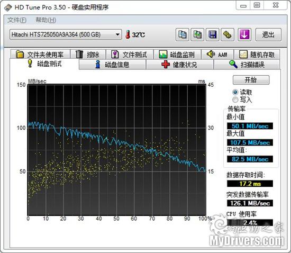The height and width of the screenshot is (253, 291).
Task: Open the 随机存取 random access tab
Action: pos(257,55)
